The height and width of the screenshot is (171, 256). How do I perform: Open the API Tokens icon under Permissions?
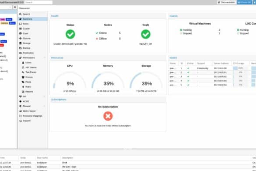23,68
